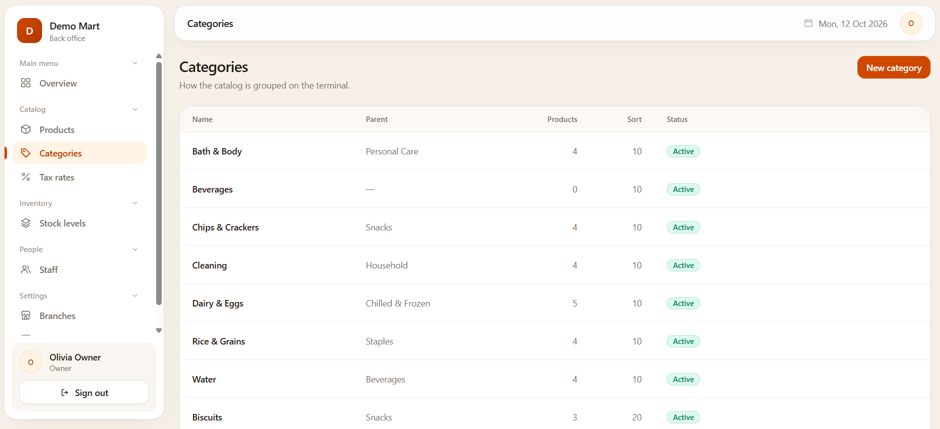Click the Products box icon
This screenshot has height=429, width=940.
pyautogui.click(x=26, y=129)
